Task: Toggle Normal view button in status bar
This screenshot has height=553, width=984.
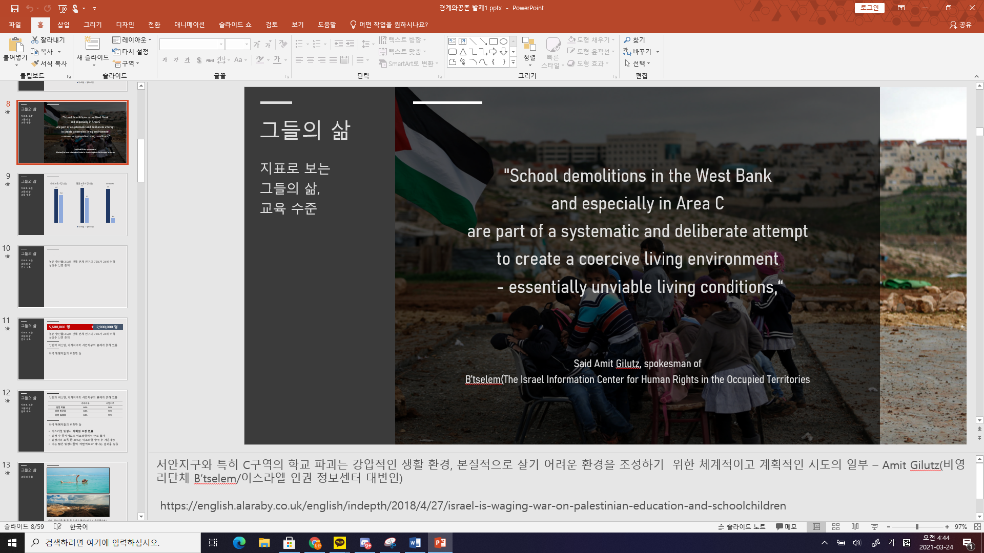Action: tap(816, 527)
